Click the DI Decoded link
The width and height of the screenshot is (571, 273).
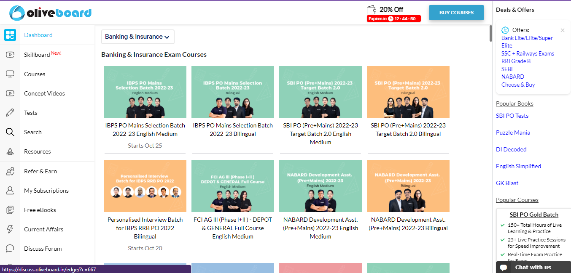[x=511, y=149]
